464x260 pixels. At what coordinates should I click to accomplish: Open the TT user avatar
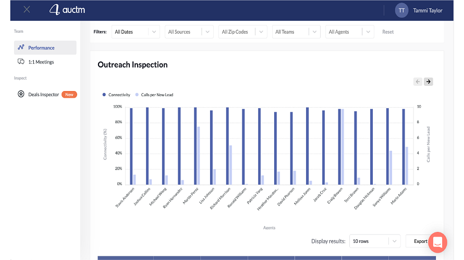401,10
